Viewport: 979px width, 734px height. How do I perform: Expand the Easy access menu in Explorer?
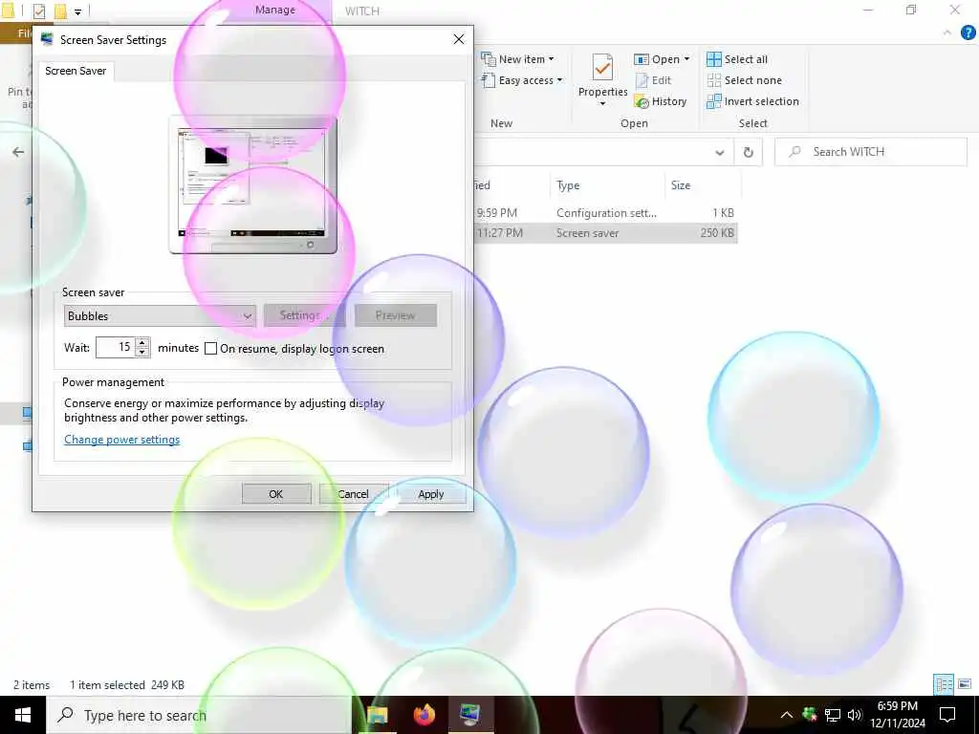(522, 80)
